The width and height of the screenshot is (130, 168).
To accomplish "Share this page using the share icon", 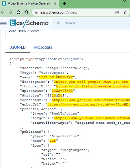I will pyautogui.click(x=117, y=12).
